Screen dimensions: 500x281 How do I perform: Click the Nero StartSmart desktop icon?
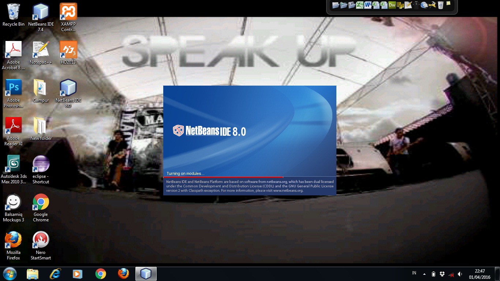41,246
